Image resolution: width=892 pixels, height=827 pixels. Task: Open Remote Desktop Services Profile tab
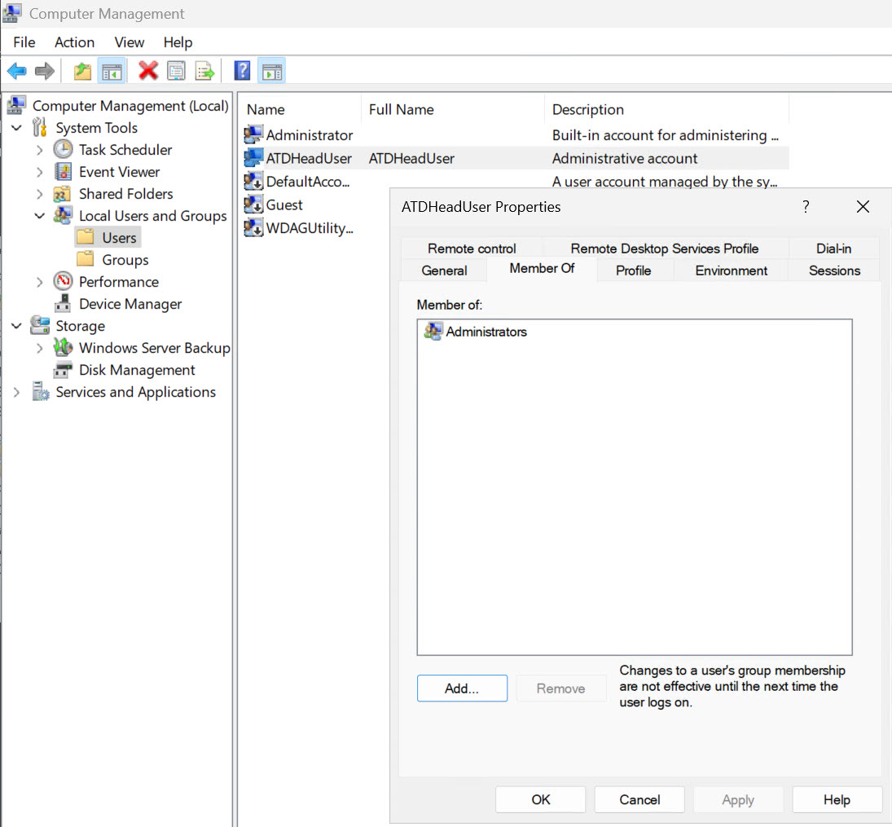pos(665,249)
